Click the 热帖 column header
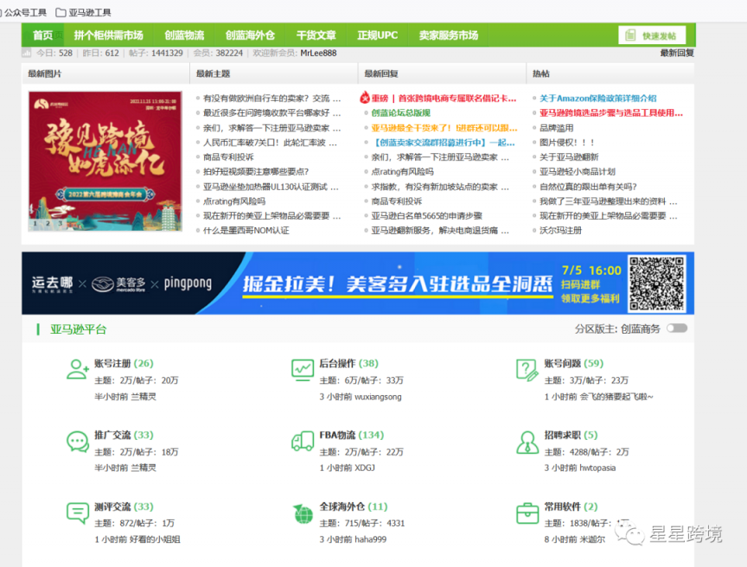The image size is (747, 567). click(540, 73)
